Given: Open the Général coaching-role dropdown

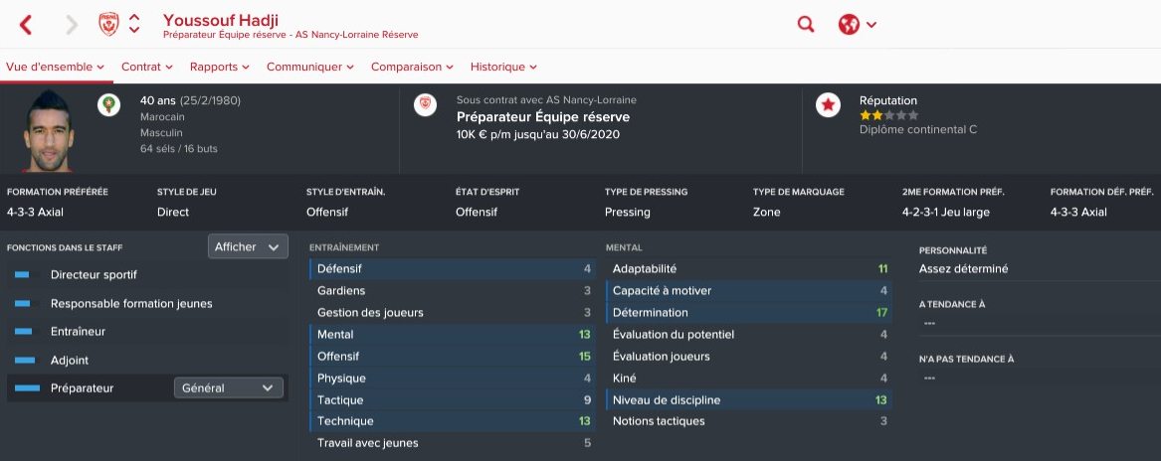Looking at the screenshot, I should pos(229,388).
